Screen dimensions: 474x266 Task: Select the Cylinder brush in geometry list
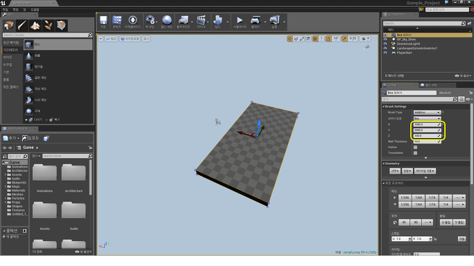(x=58, y=66)
